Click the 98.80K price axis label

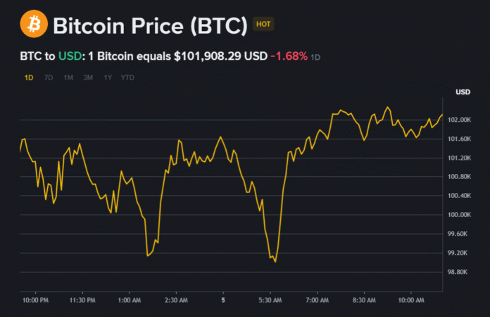tap(463, 272)
